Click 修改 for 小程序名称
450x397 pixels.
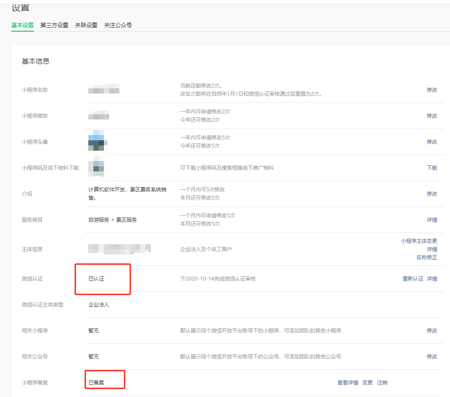coord(432,90)
